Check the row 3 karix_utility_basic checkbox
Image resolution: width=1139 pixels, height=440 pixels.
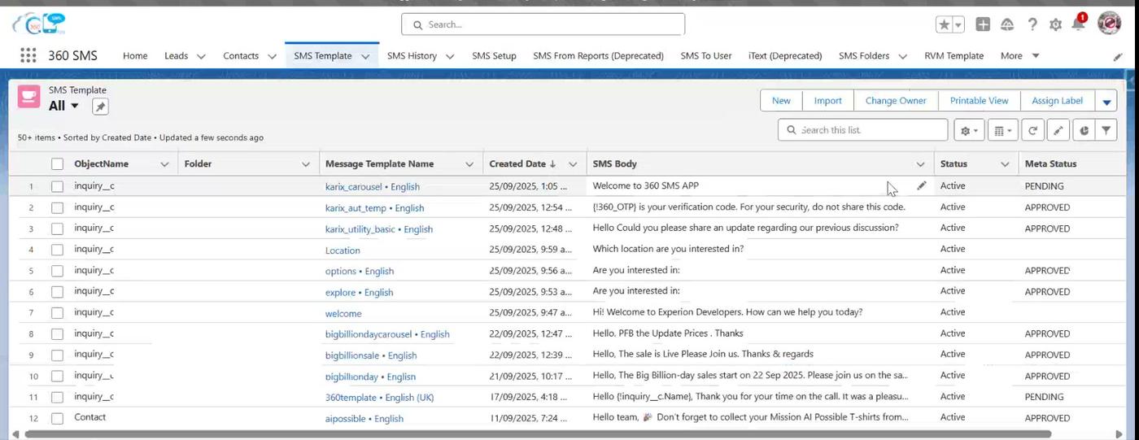57,229
